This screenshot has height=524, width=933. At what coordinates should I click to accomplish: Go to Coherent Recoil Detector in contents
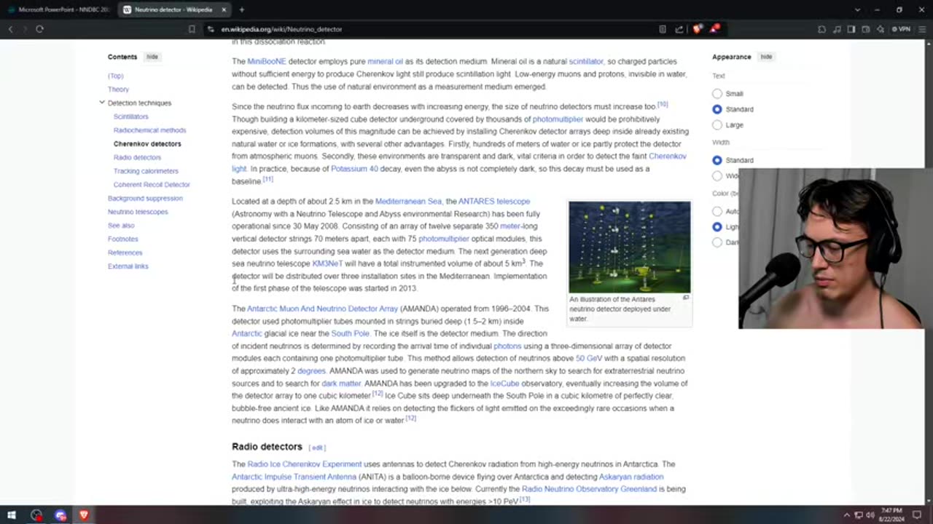click(152, 185)
